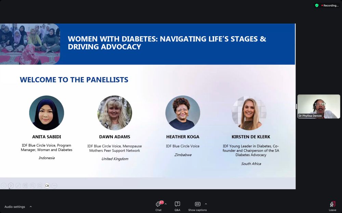
Task: Click the name ANITA SABIDI
Action: (47, 137)
